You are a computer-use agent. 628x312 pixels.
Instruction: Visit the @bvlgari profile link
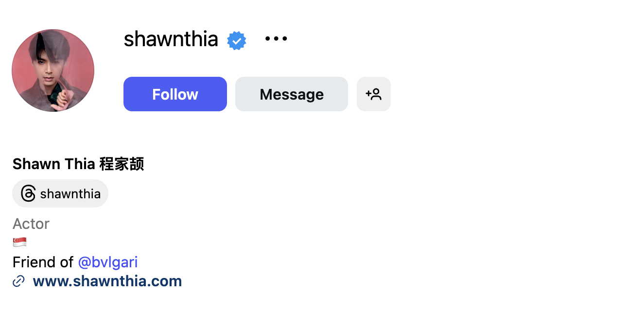coord(108,262)
